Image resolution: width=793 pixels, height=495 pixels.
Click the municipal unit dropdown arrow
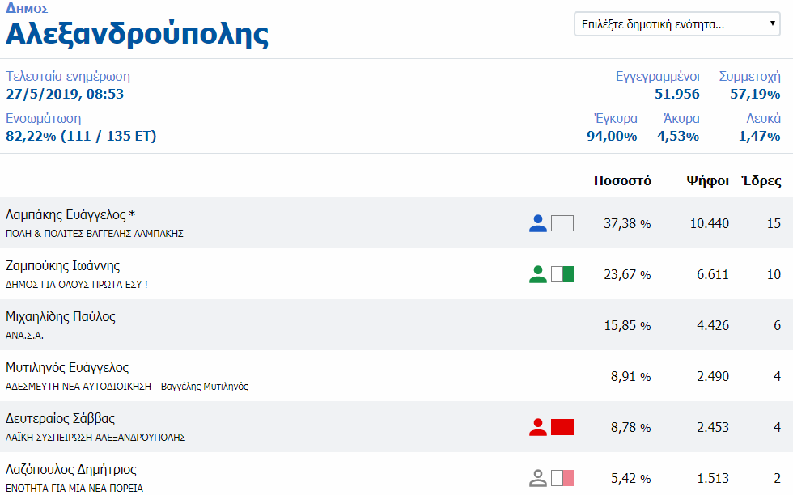tap(773, 24)
